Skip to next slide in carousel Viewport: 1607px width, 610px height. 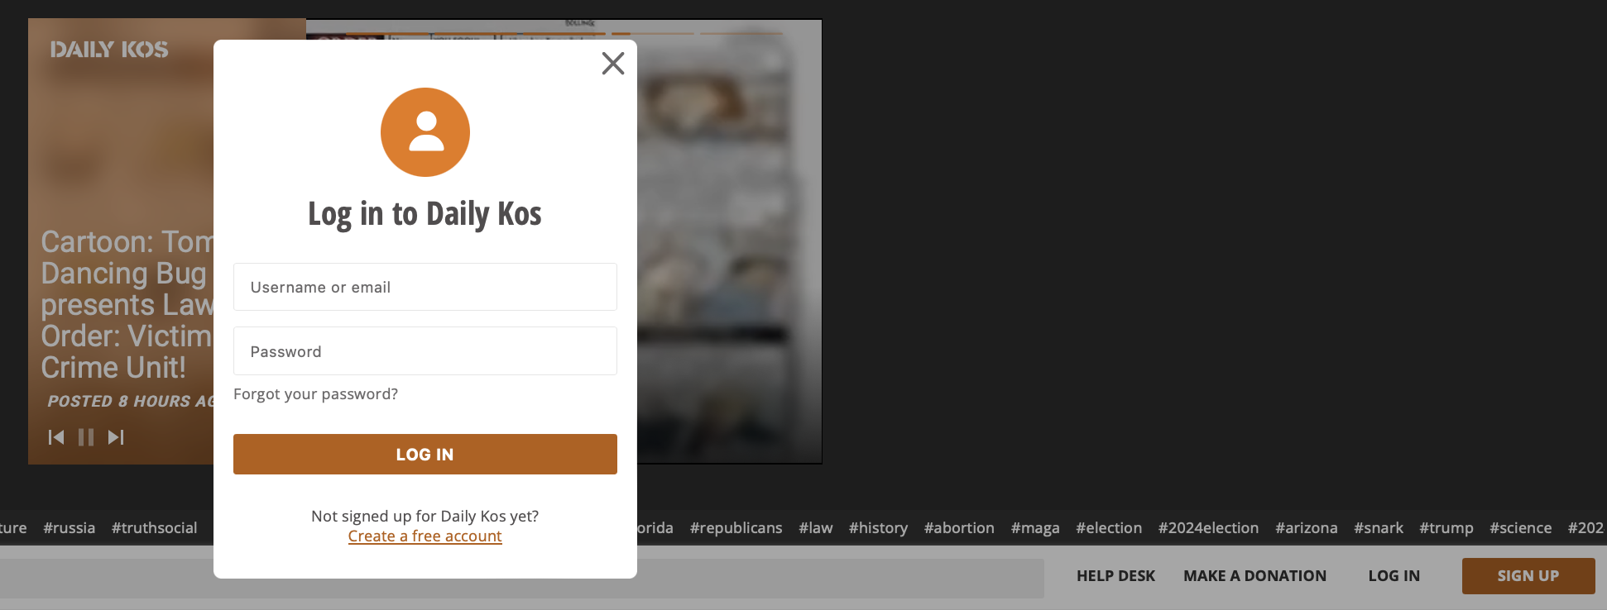(116, 437)
